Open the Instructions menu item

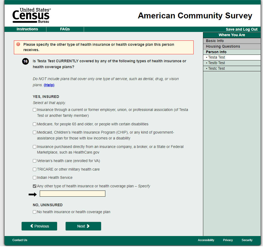[27, 29]
